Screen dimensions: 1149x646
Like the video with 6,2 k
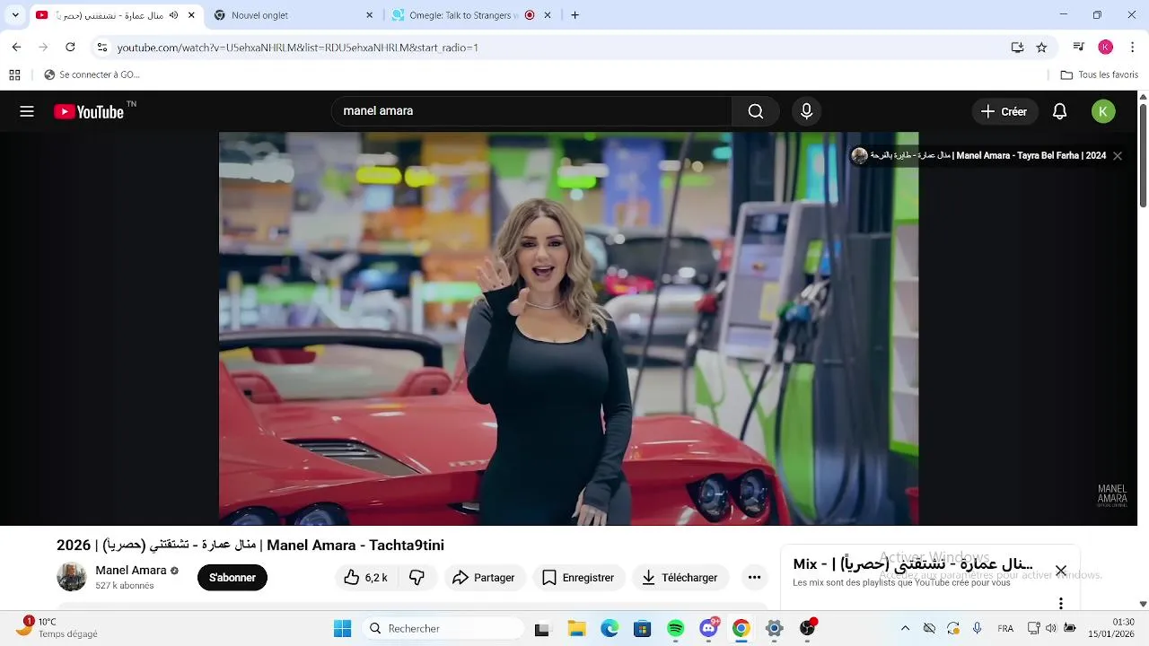(365, 578)
